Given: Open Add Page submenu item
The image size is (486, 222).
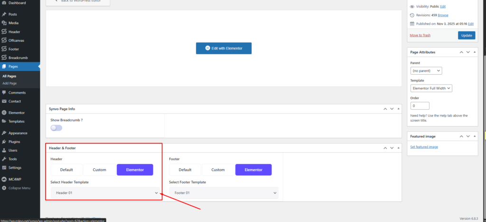Looking at the screenshot, I should coord(9,83).
